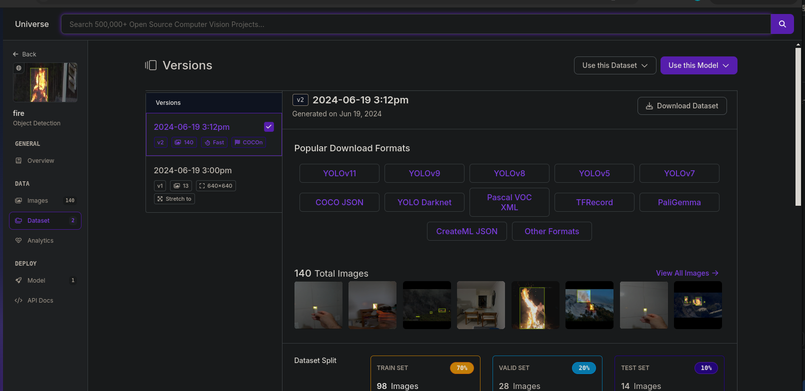Image resolution: width=805 pixels, height=391 pixels.
Task: Click the 20% valid set badge
Action: click(x=584, y=368)
